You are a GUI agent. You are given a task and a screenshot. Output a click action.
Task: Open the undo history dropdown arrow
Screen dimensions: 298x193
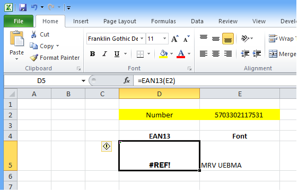42,7
